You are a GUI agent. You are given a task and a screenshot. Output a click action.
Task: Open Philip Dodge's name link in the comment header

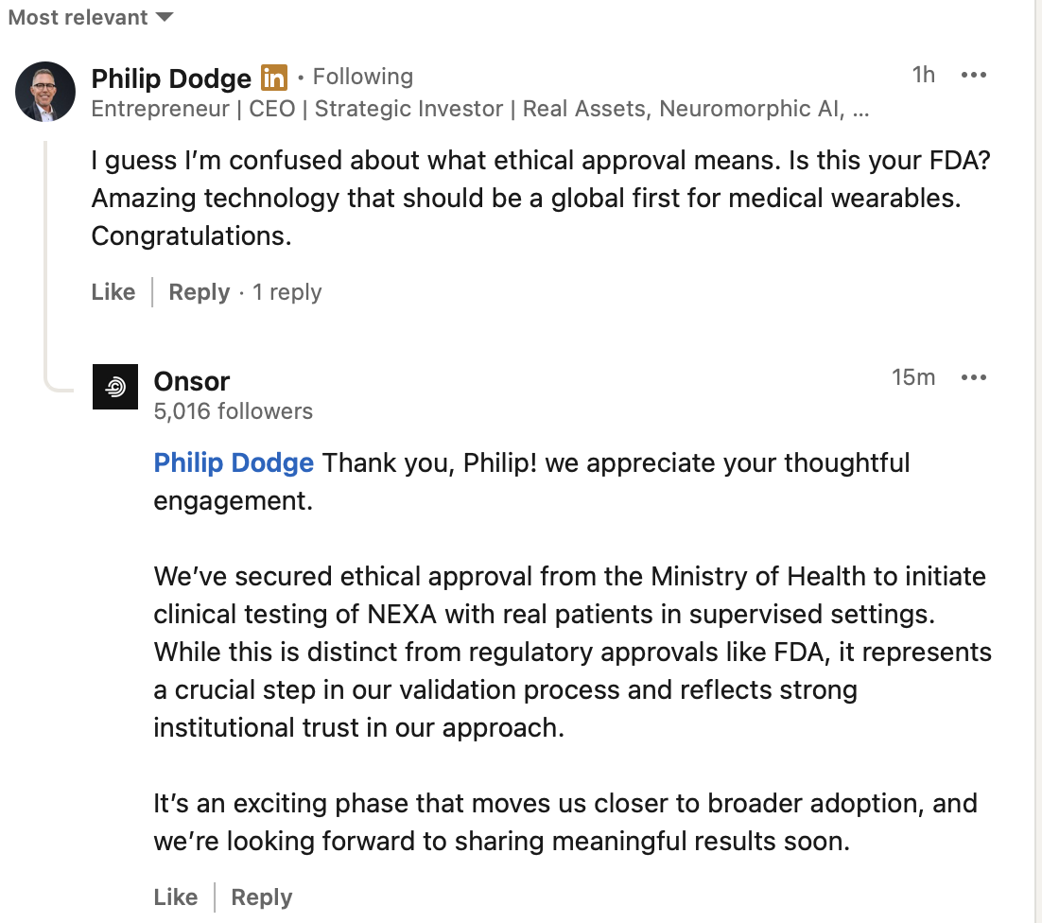(x=171, y=78)
